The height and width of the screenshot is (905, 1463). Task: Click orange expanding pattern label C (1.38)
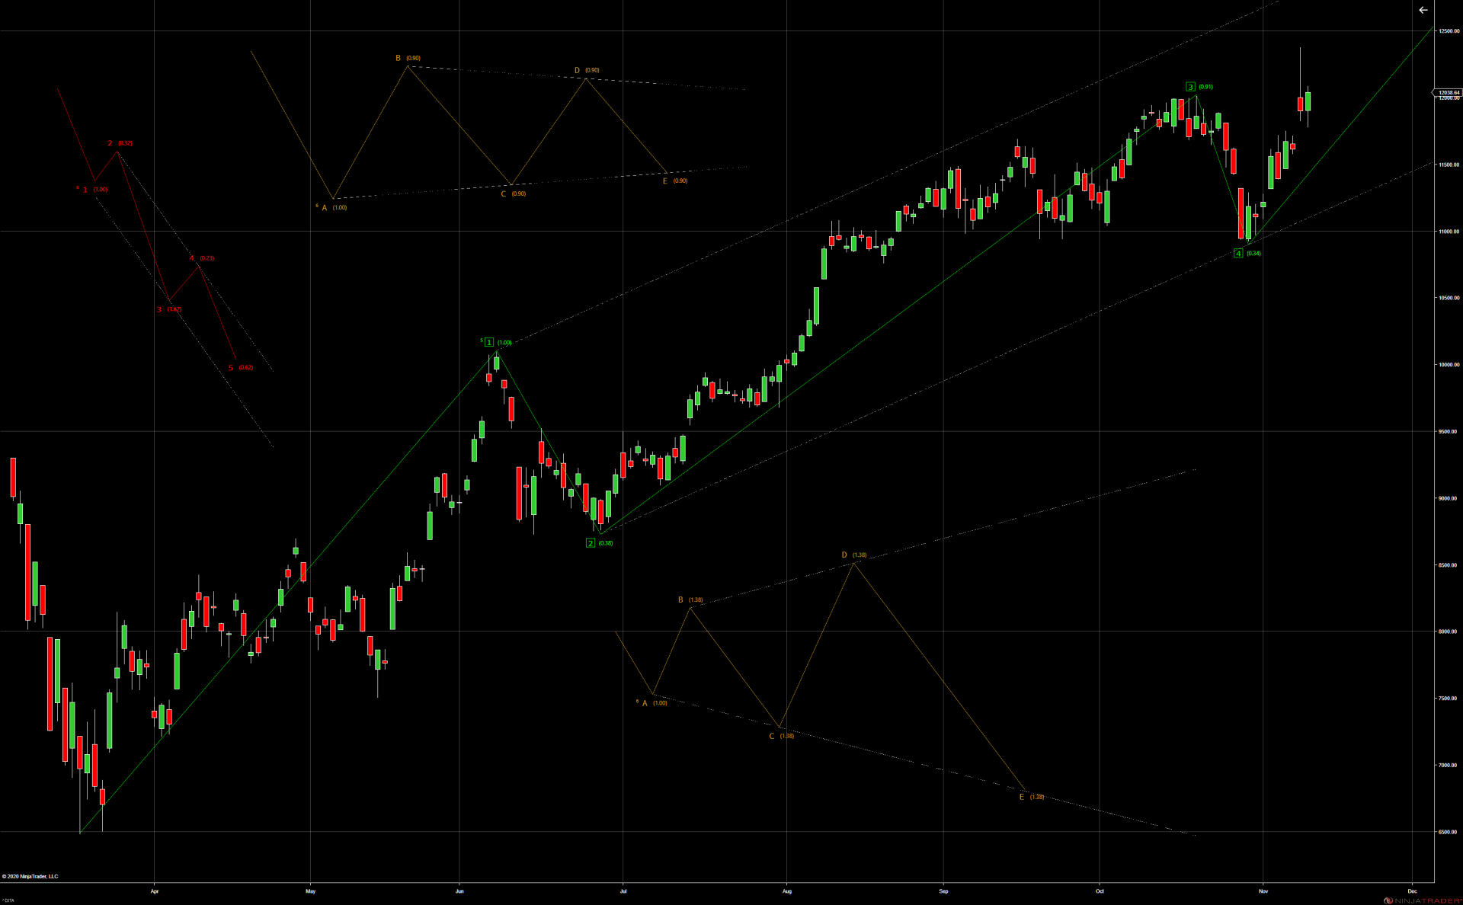point(782,736)
